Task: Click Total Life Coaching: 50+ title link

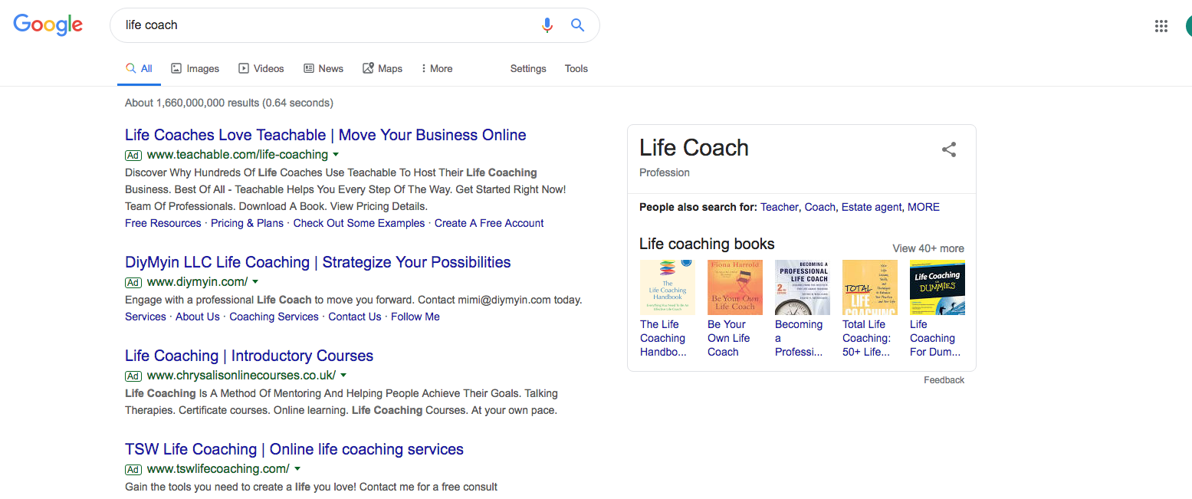Action: click(867, 338)
